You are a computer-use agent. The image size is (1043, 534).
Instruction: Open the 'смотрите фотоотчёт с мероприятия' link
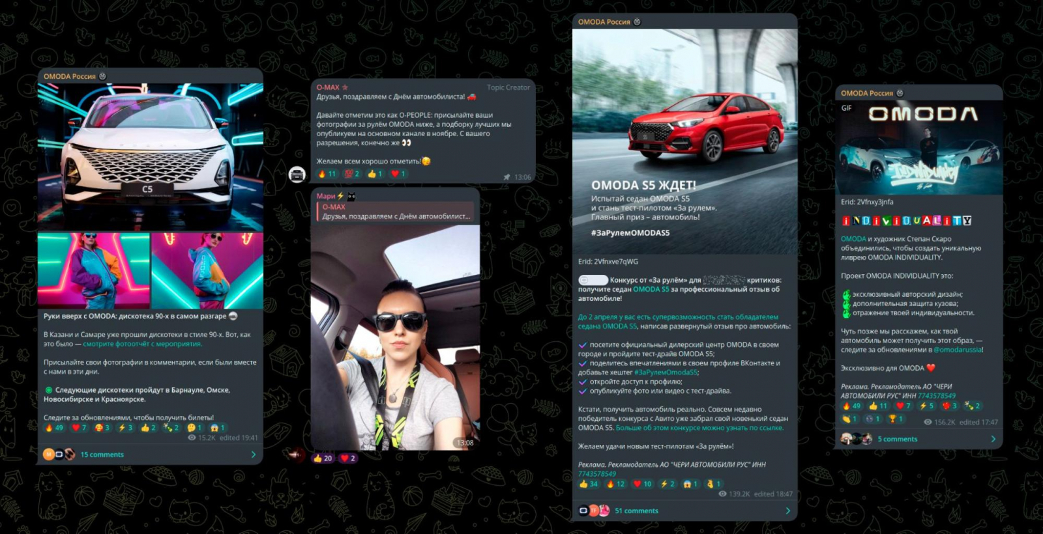tap(142, 344)
